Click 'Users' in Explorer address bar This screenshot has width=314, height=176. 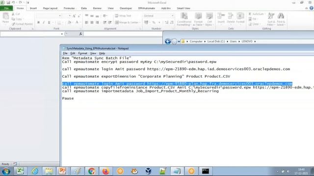[233, 41]
